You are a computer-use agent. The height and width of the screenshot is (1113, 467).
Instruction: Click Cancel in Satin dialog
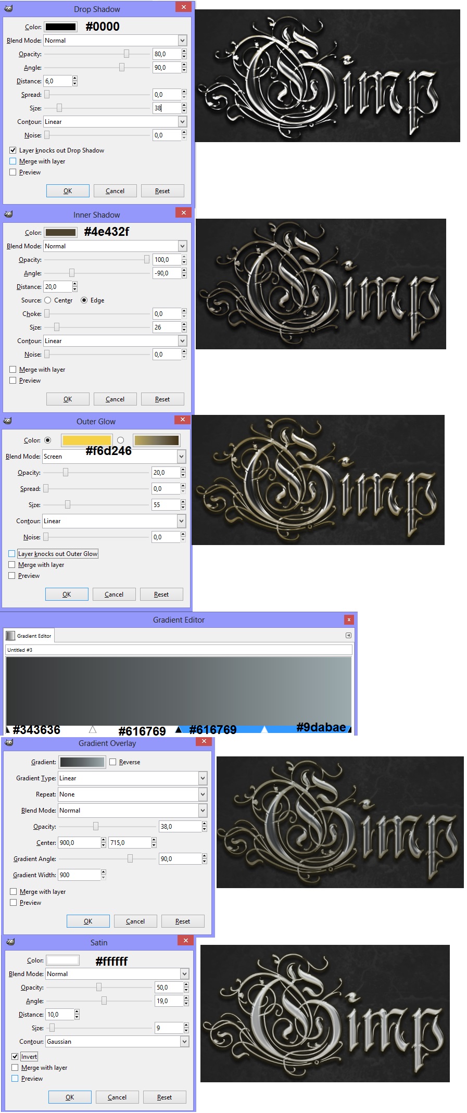point(117,1097)
